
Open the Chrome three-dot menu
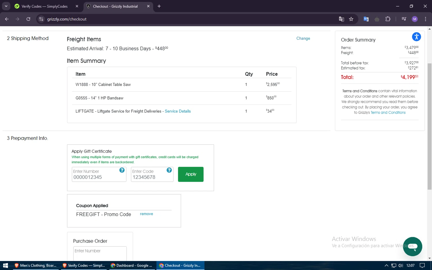tap(425, 19)
